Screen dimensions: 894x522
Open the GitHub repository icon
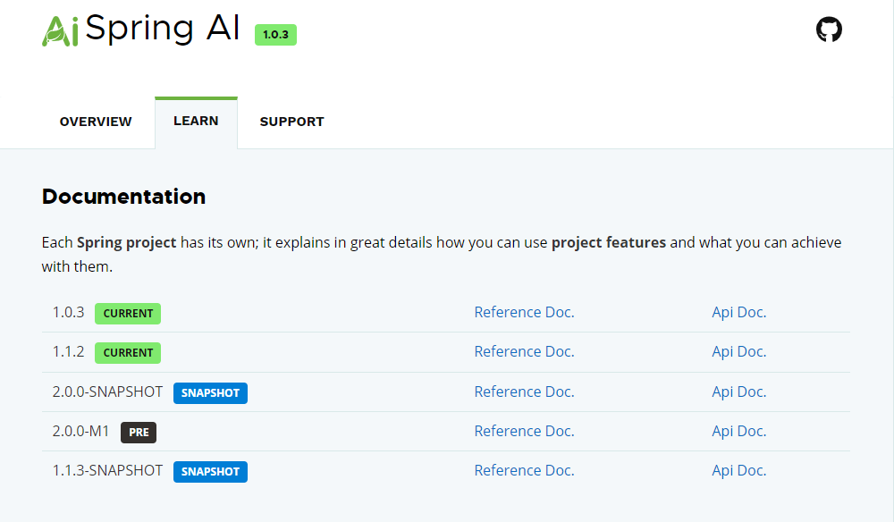(x=829, y=29)
